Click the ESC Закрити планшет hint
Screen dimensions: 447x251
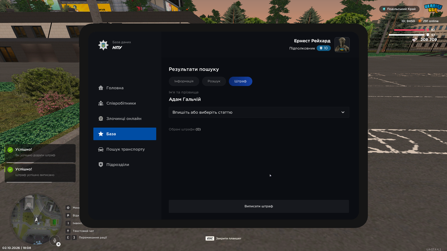(x=223, y=238)
